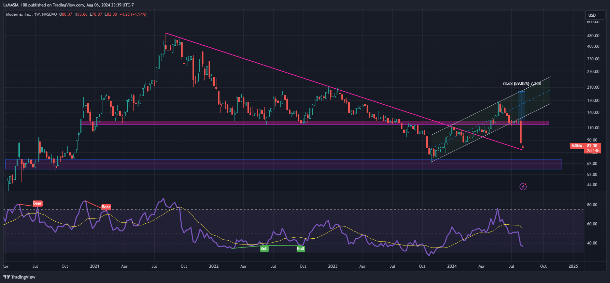The width and height of the screenshot is (610, 283).
Task: Click the 210.00 price axis label
Action: click(593, 87)
